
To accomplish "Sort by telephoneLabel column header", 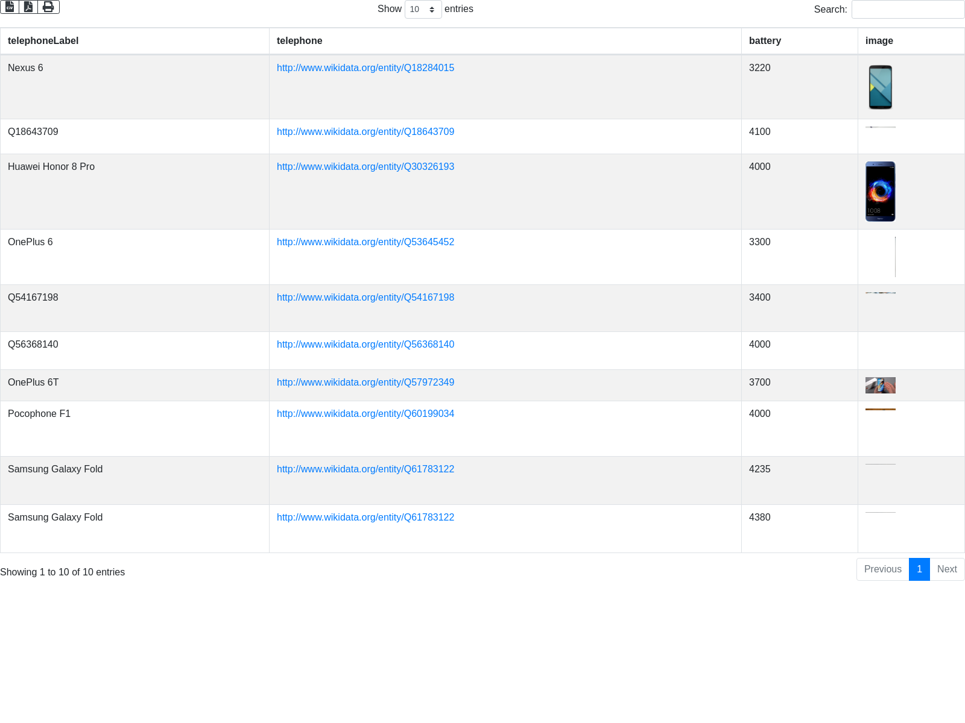I will pyautogui.click(x=43, y=41).
